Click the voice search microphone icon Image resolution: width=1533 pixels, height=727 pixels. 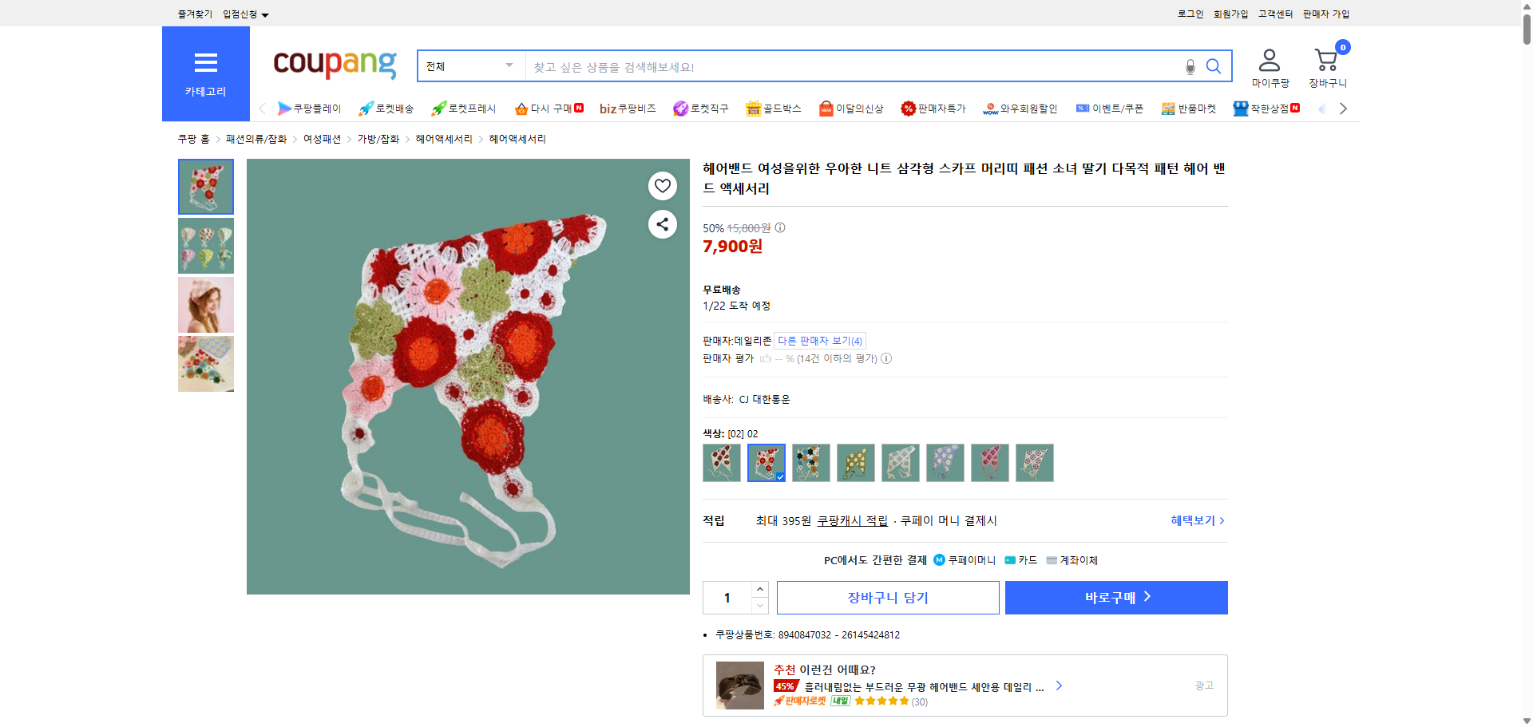[x=1189, y=66]
